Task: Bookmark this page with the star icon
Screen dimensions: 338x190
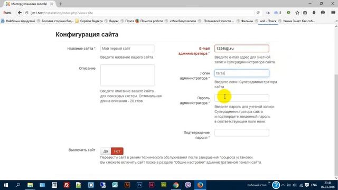Action: [297, 13]
